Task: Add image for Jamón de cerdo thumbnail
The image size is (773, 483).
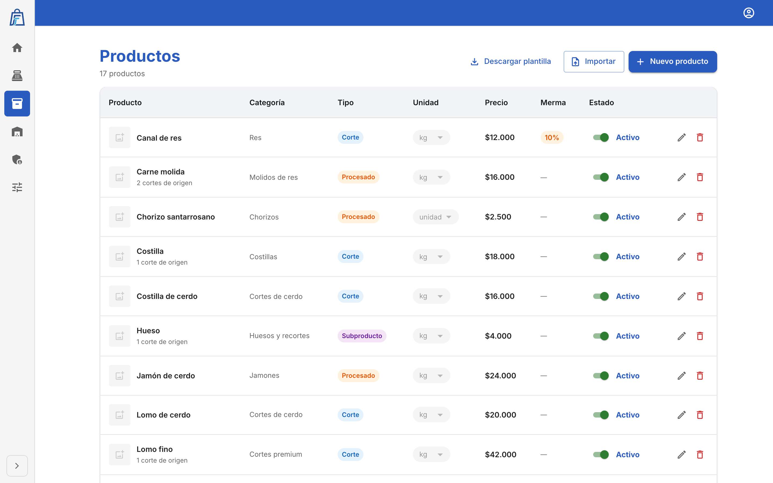Action: [x=119, y=376]
